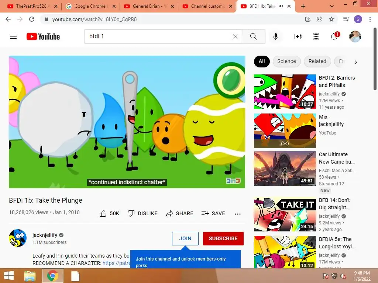Click the browser Back arrow
The width and height of the screenshot is (378, 283).
pyautogui.click(x=8, y=19)
